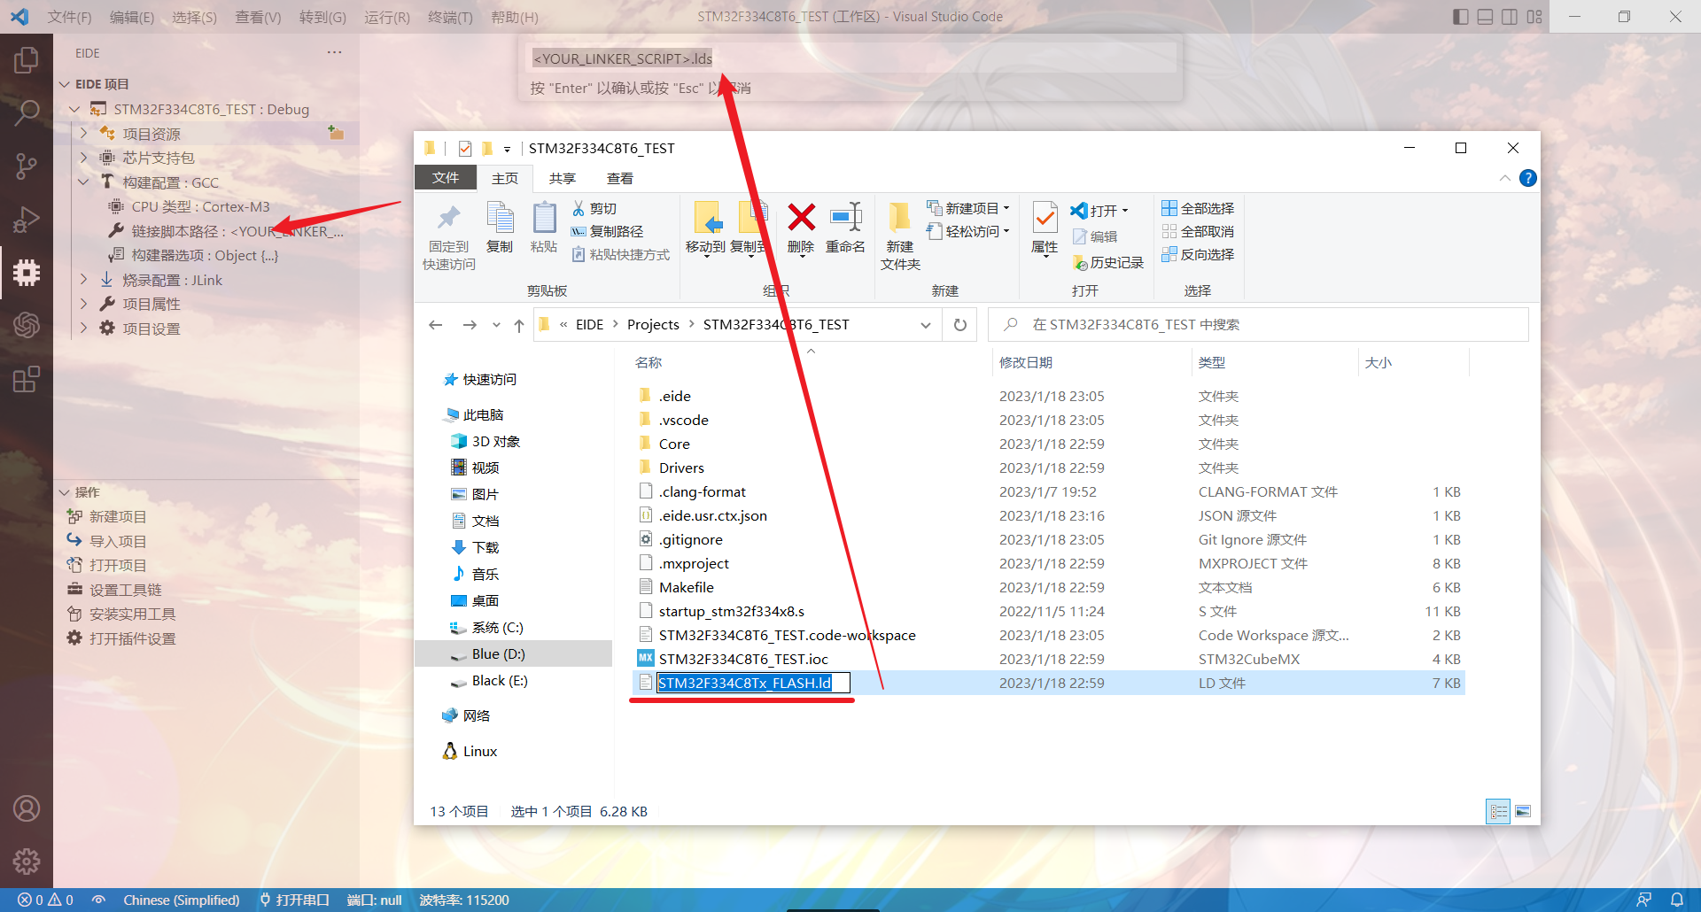1701x912 pixels.
Task: Click 新建项目 in operations list
Action: pos(117,516)
